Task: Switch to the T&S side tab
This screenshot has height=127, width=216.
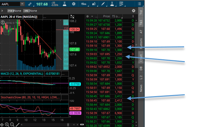Action: point(141,22)
